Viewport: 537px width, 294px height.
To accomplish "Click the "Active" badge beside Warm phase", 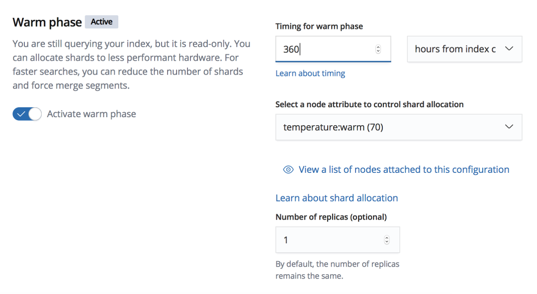I will [101, 22].
